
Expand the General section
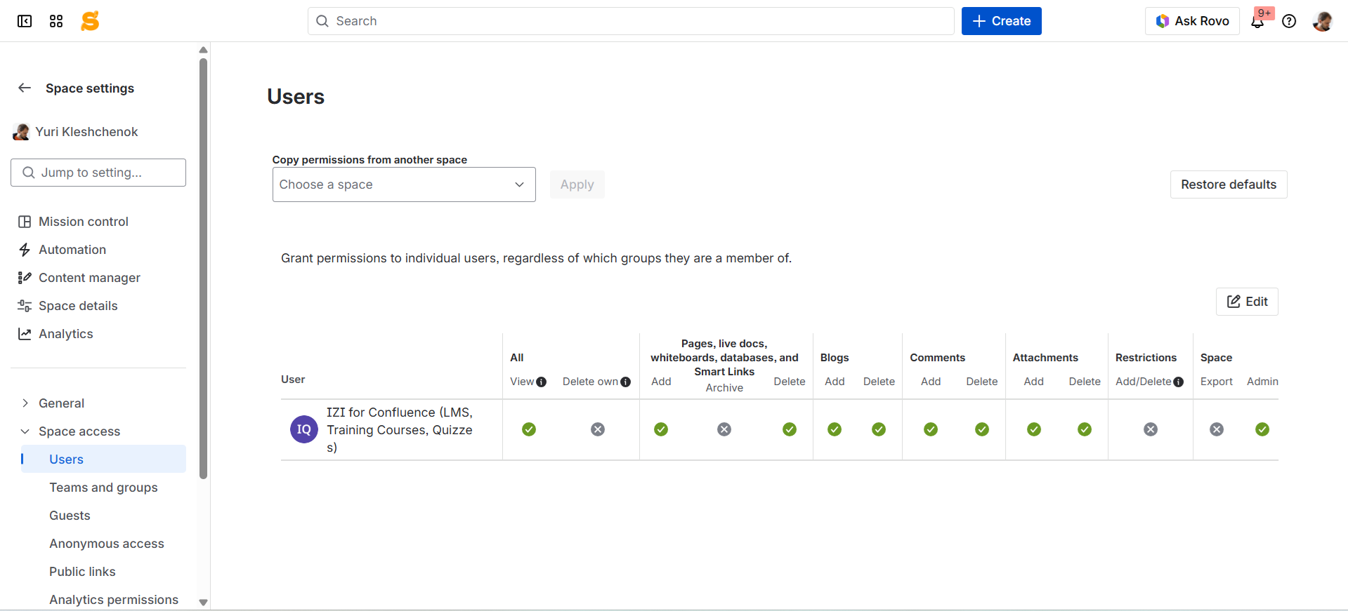pos(25,403)
